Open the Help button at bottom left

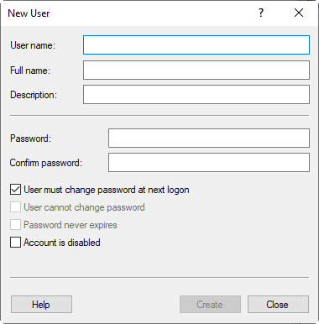41,304
